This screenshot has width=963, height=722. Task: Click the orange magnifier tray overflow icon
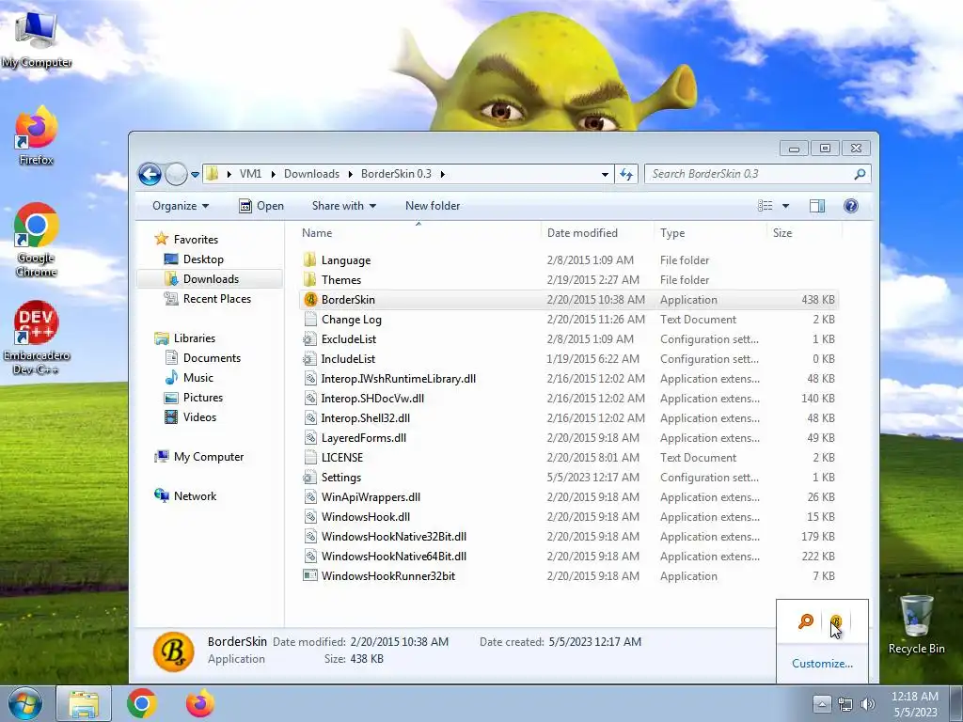(x=805, y=621)
